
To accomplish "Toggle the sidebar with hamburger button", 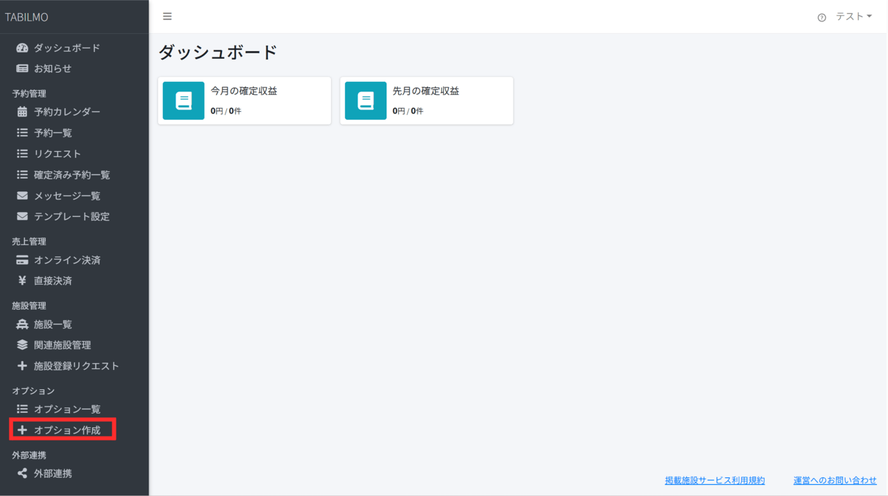I will pos(167,17).
